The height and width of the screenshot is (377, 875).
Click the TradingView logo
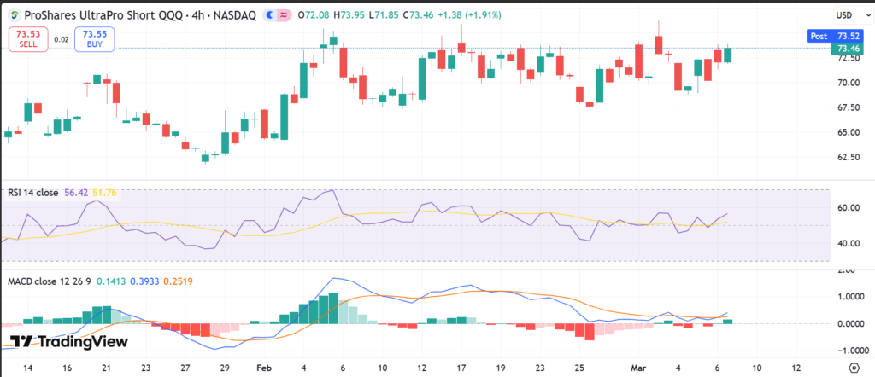point(68,342)
